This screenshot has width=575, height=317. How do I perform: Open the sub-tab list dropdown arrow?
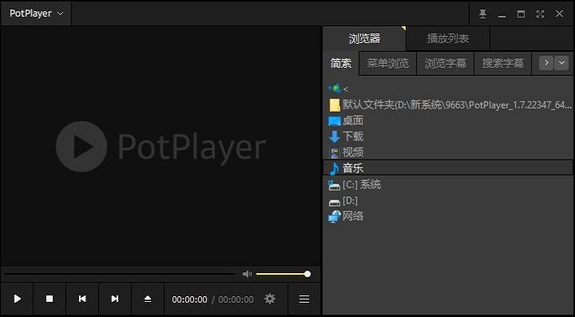[561, 62]
